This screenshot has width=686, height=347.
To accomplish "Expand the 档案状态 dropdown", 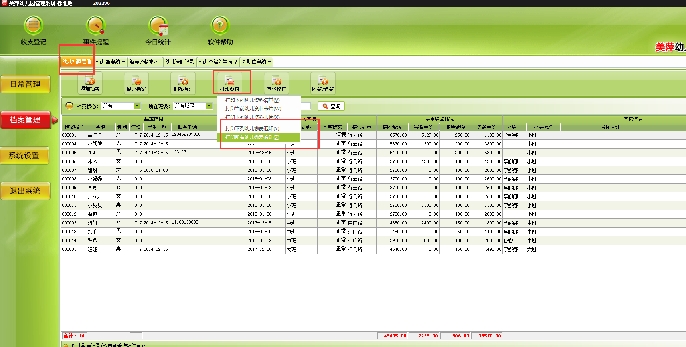I will 137,106.
